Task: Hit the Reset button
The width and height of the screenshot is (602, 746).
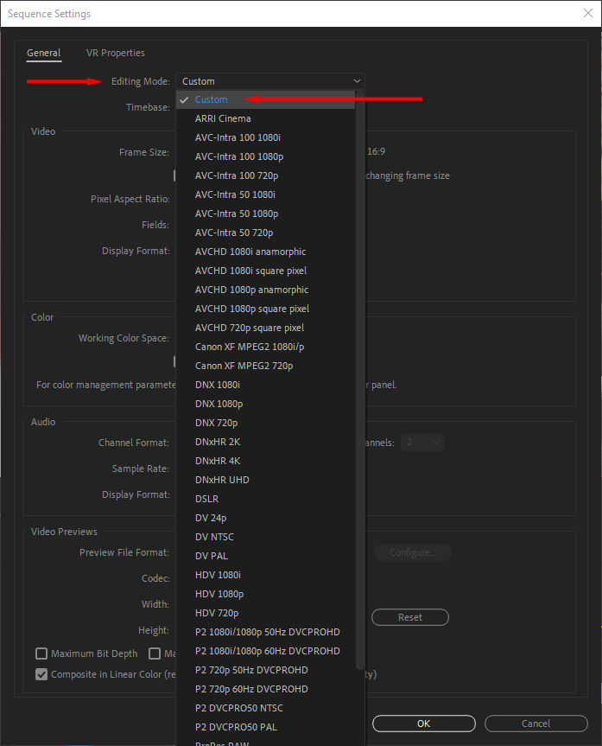Action: coord(409,617)
